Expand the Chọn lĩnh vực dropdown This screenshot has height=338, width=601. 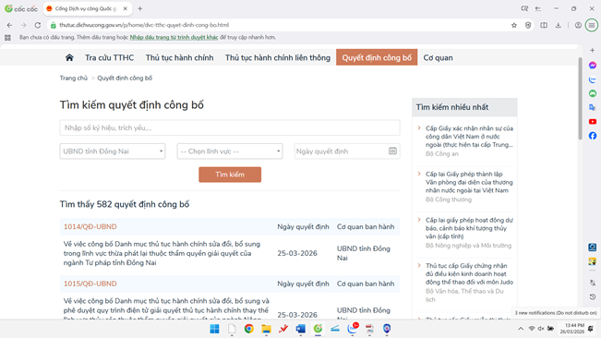230,151
